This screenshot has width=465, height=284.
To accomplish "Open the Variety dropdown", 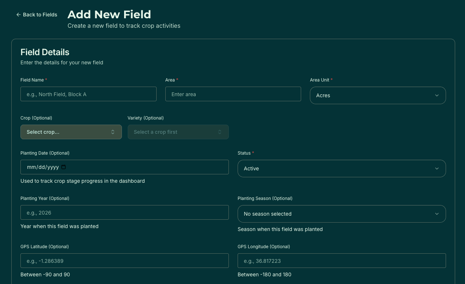I will pos(178,132).
